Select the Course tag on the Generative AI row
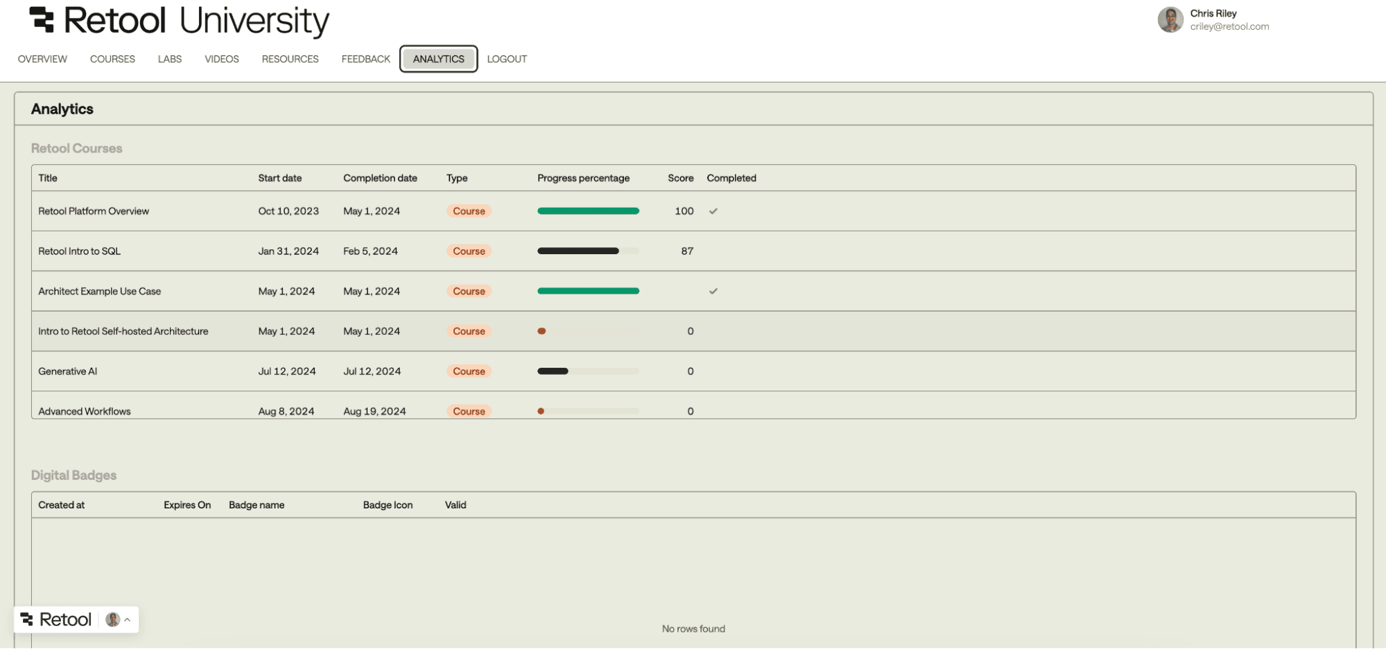This screenshot has height=649, width=1386. [x=469, y=371]
